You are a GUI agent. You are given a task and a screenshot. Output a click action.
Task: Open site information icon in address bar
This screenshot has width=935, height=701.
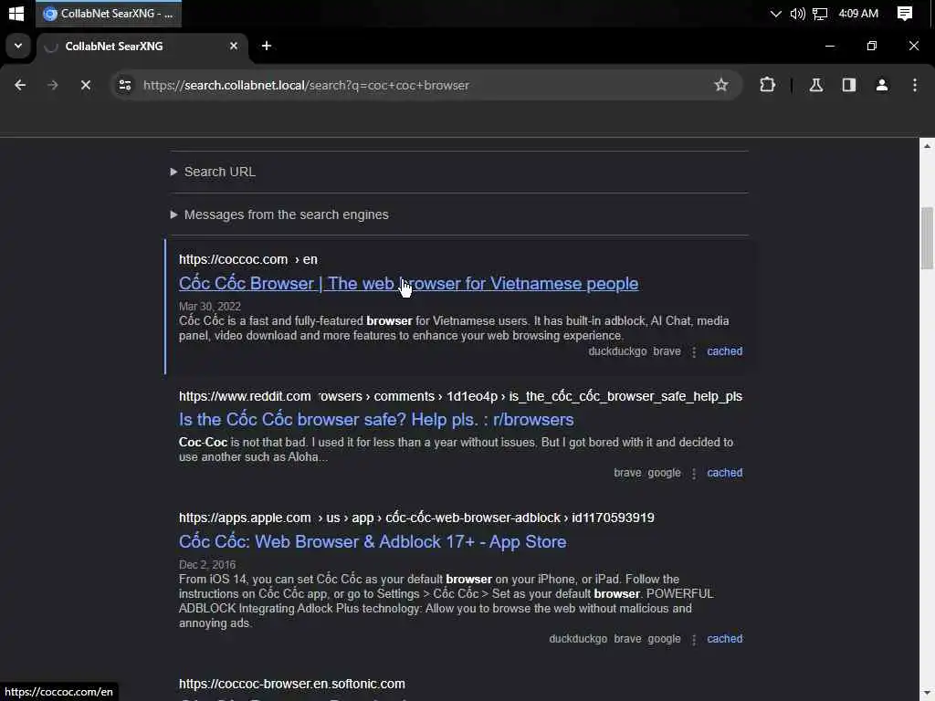(x=124, y=85)
